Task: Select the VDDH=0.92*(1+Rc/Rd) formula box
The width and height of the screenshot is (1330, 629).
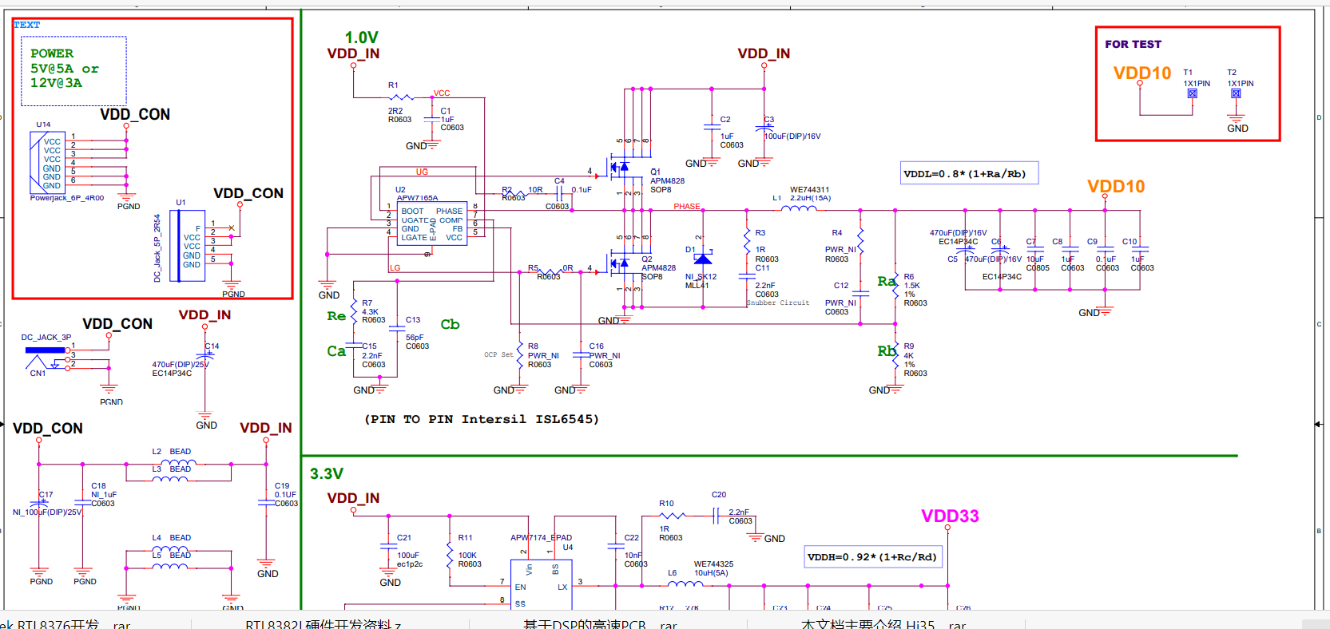Action: click(x=873, y=557)
